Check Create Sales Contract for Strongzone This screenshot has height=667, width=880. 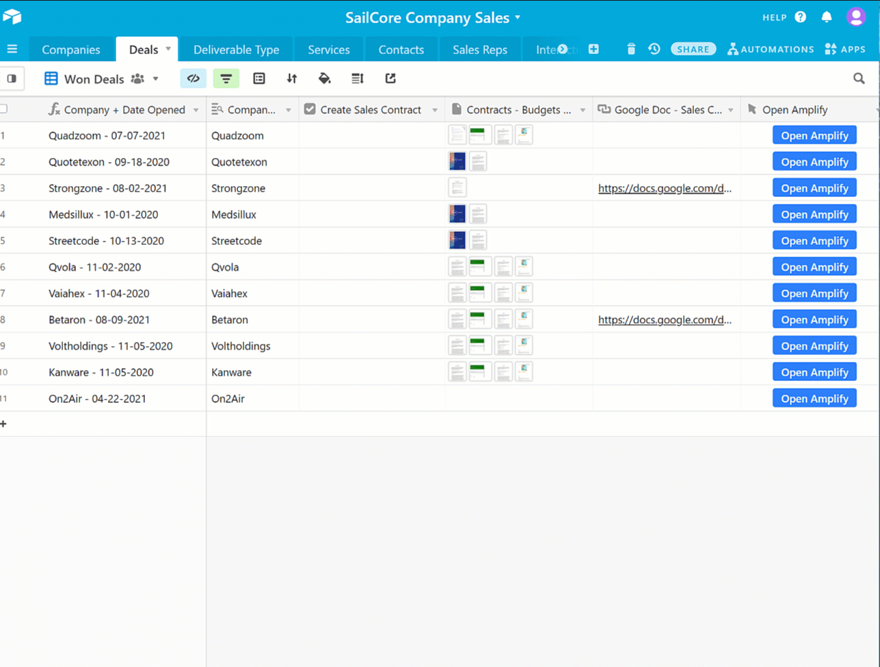(x=372, y=188)
